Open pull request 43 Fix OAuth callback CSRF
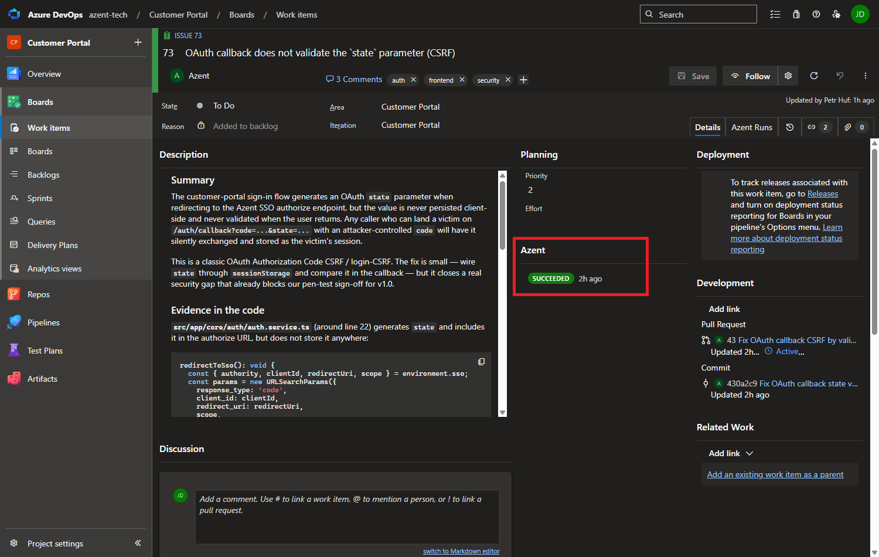The image size is (879, 557). tap(792, 340)
